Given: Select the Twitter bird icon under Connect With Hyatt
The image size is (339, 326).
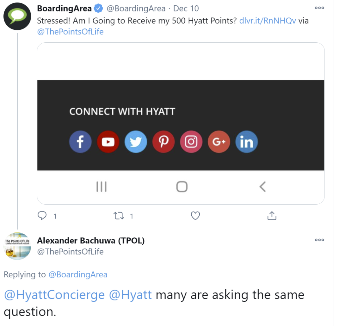Looking at the screenshot, I should pos(136,142).
